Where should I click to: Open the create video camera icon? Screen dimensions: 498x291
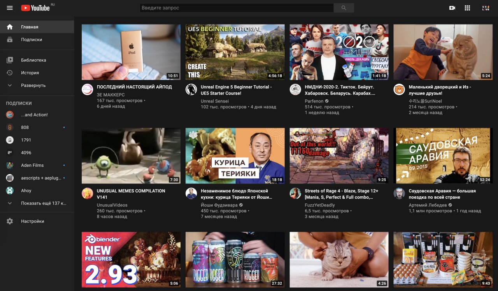(452, 8)
